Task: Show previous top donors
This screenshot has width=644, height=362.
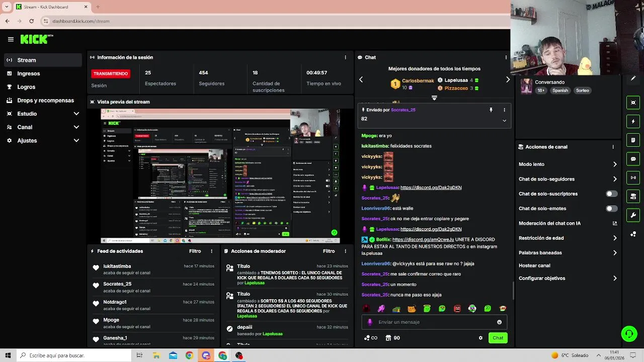Action: tap(361, 79)
